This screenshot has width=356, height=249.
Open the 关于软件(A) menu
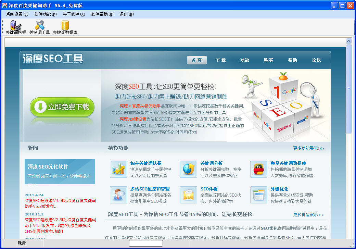pos(74,14)
